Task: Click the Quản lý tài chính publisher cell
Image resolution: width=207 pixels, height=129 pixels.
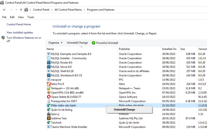Action: tap(129, 123)
